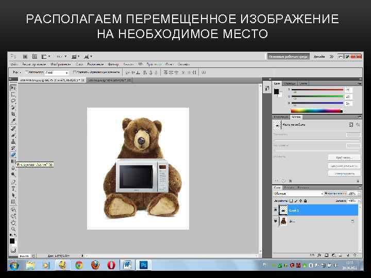Open the Фильтр menu
The width and height of the screenshot is (371, 278).
[113, 64]
